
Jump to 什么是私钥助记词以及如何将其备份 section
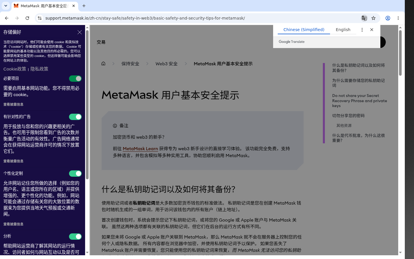tap(359, 68)
